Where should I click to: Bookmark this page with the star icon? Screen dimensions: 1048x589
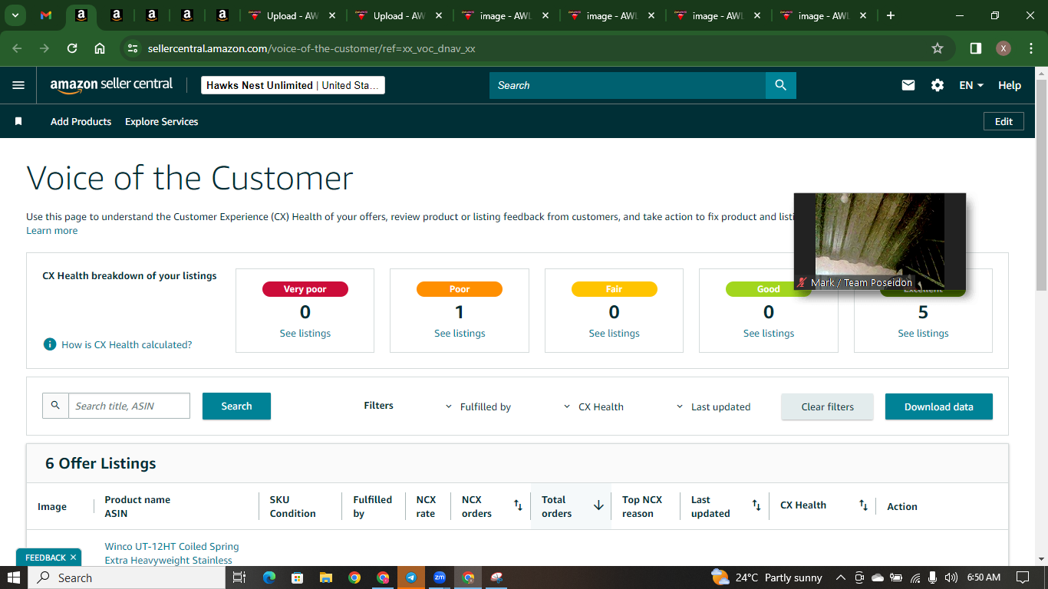point(938,48)
